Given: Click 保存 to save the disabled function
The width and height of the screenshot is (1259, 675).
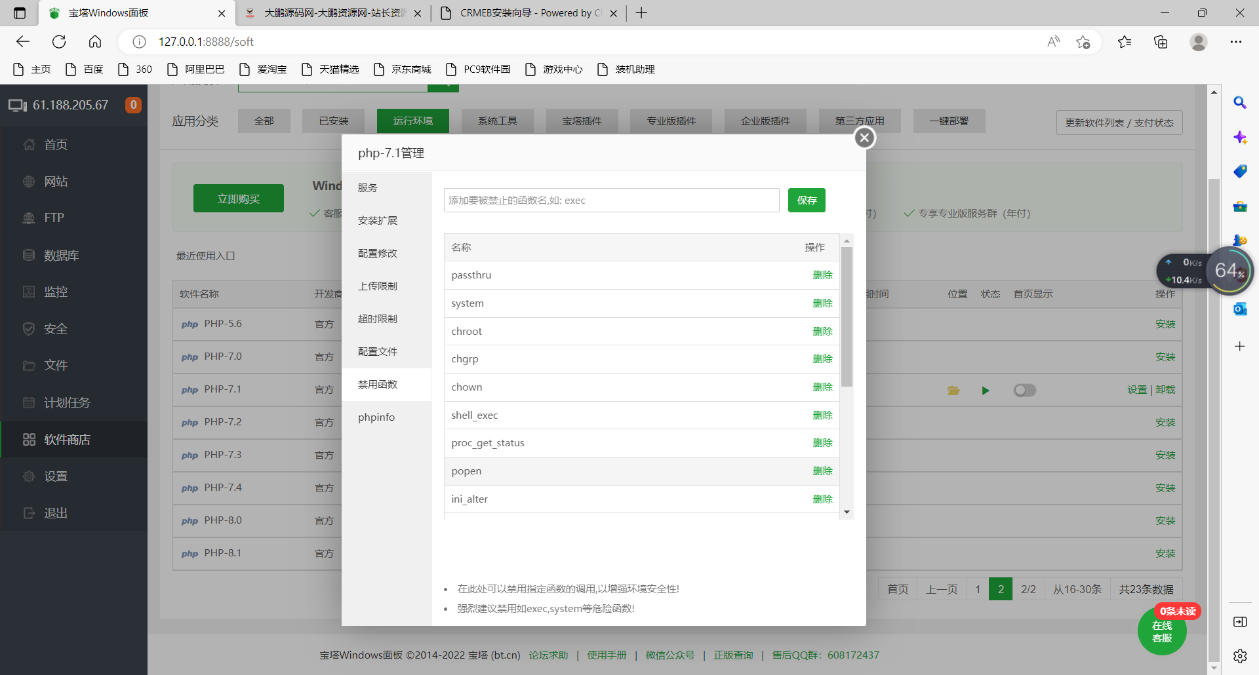Looking at the screenshot, I should click(x=806, y=200).
